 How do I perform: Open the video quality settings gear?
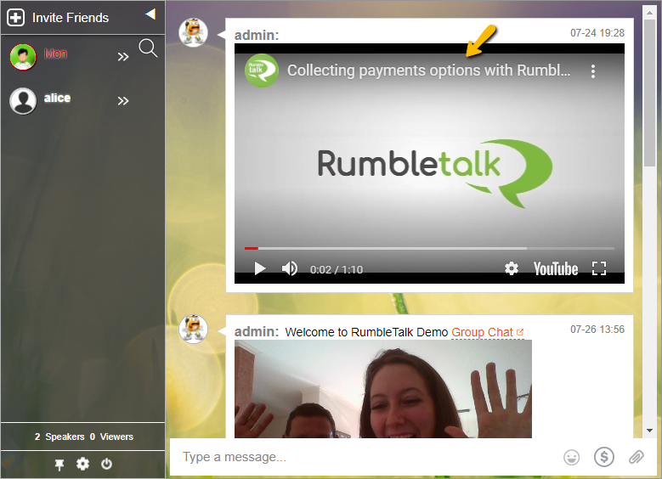tap(511, 268)
